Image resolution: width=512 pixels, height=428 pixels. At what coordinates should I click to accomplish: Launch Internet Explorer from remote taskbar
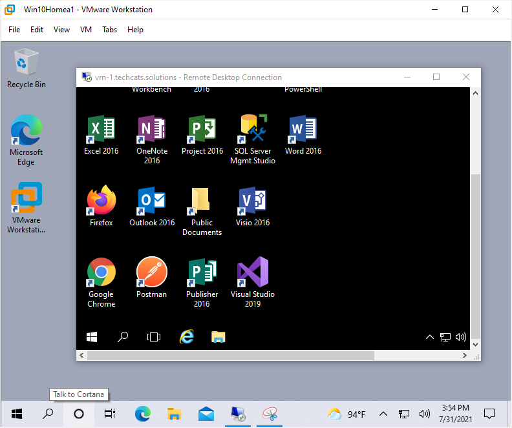[187, 337]
